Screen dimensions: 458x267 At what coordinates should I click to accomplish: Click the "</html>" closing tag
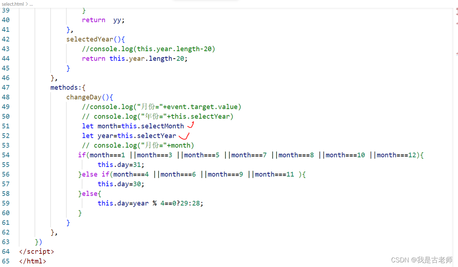point(33,262)
